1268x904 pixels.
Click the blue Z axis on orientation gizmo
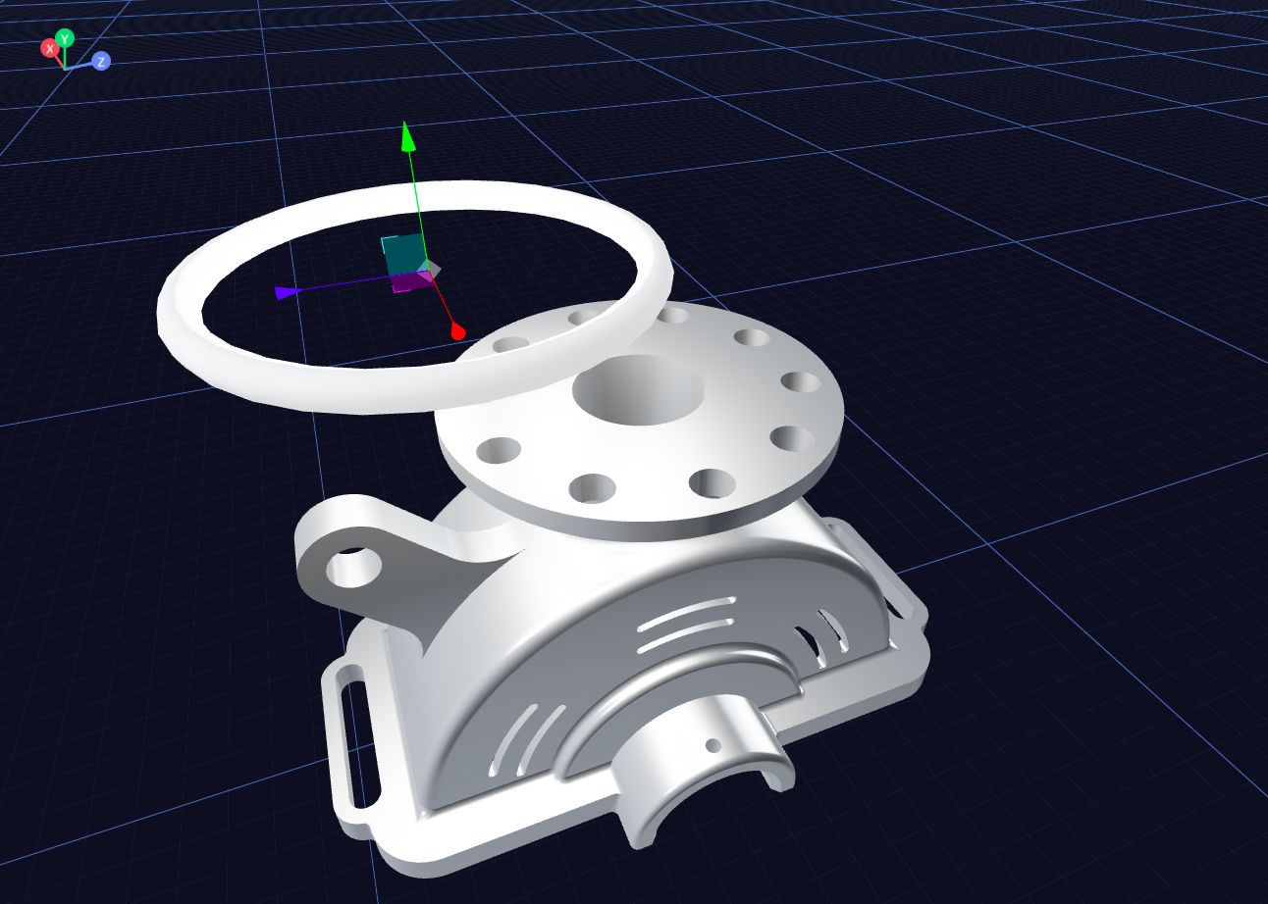tap(101, 61)
